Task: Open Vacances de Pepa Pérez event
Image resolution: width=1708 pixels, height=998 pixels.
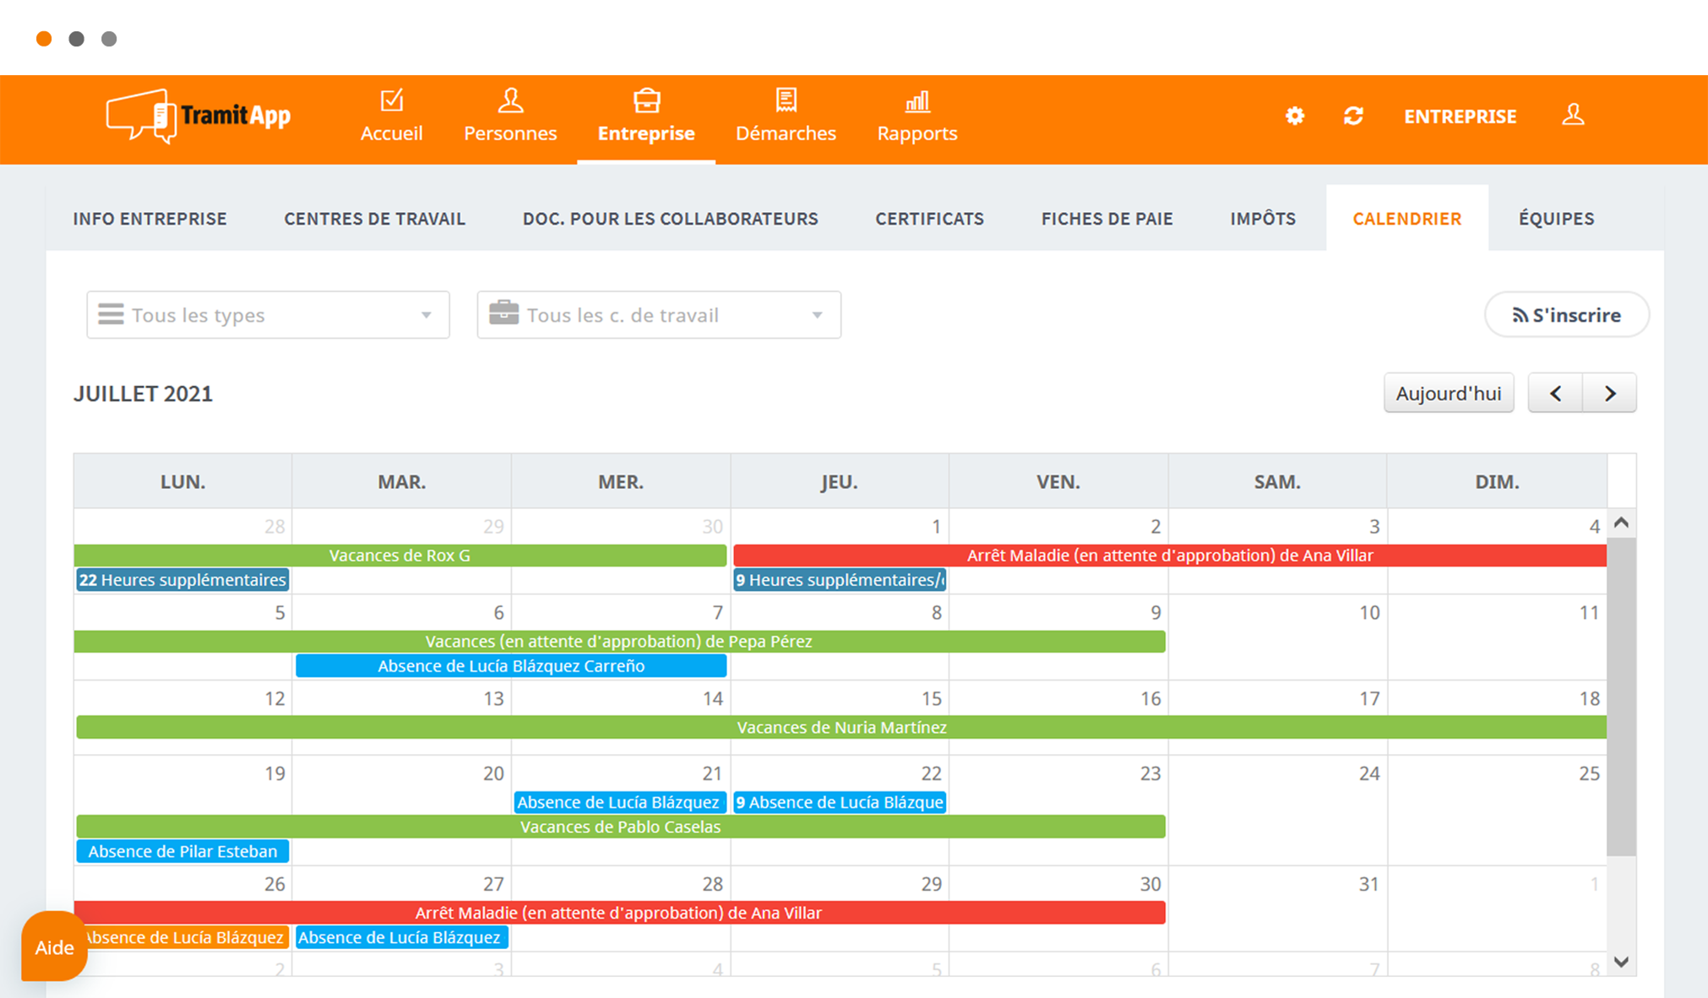Action: [x=619, y=642]
